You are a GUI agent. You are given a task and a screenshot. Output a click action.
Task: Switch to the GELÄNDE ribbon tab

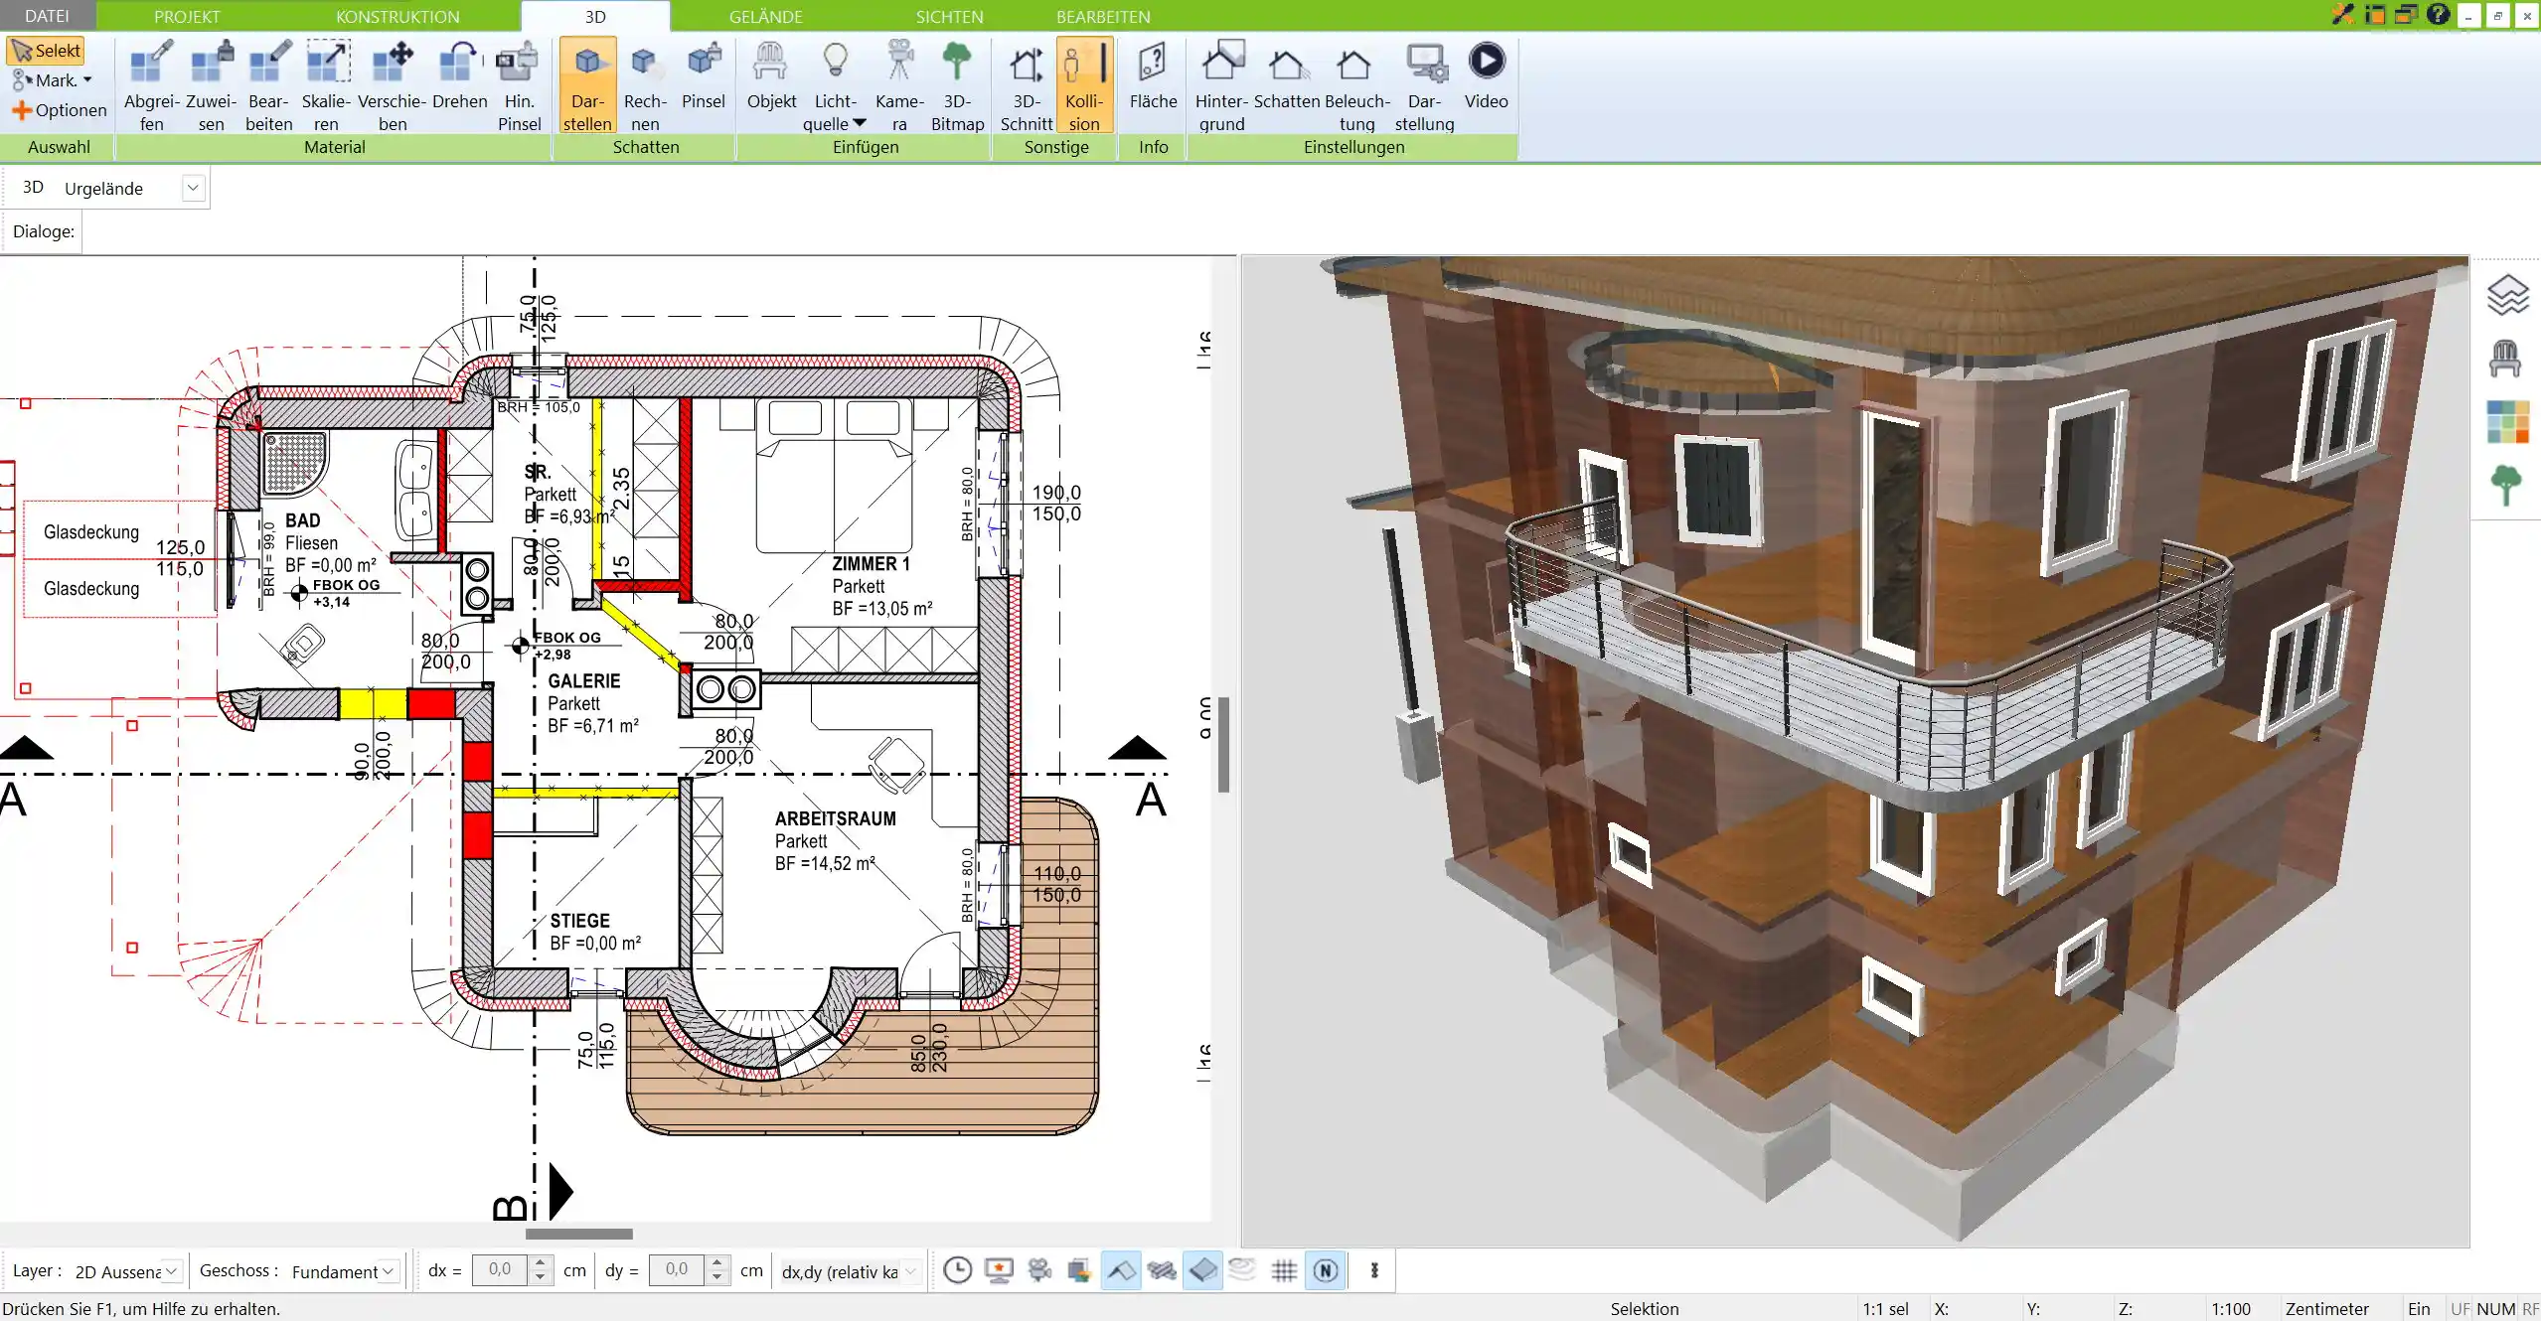tap(765, 16)
